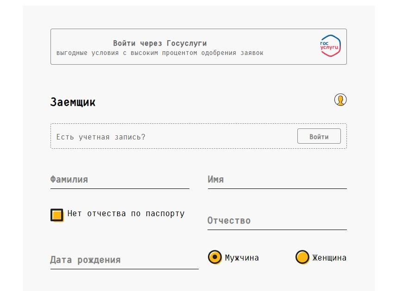Viewport: 396px width, 291px height.
Task: Focus the Отчество input field
Action: 277,221
